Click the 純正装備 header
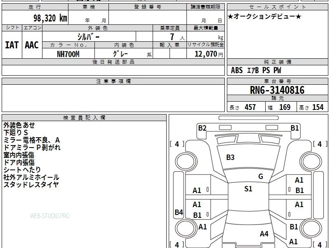 pyautogui.click(x=277, y=62)
